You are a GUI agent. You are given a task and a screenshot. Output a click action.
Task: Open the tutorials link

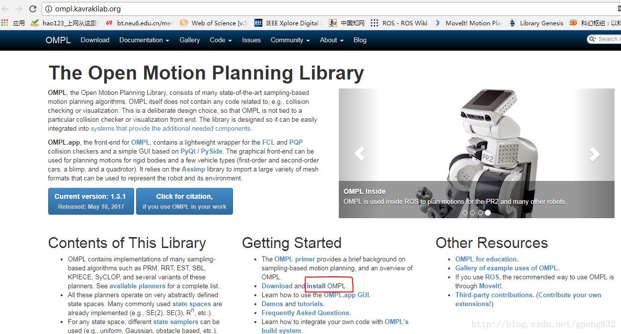point(310,304)
